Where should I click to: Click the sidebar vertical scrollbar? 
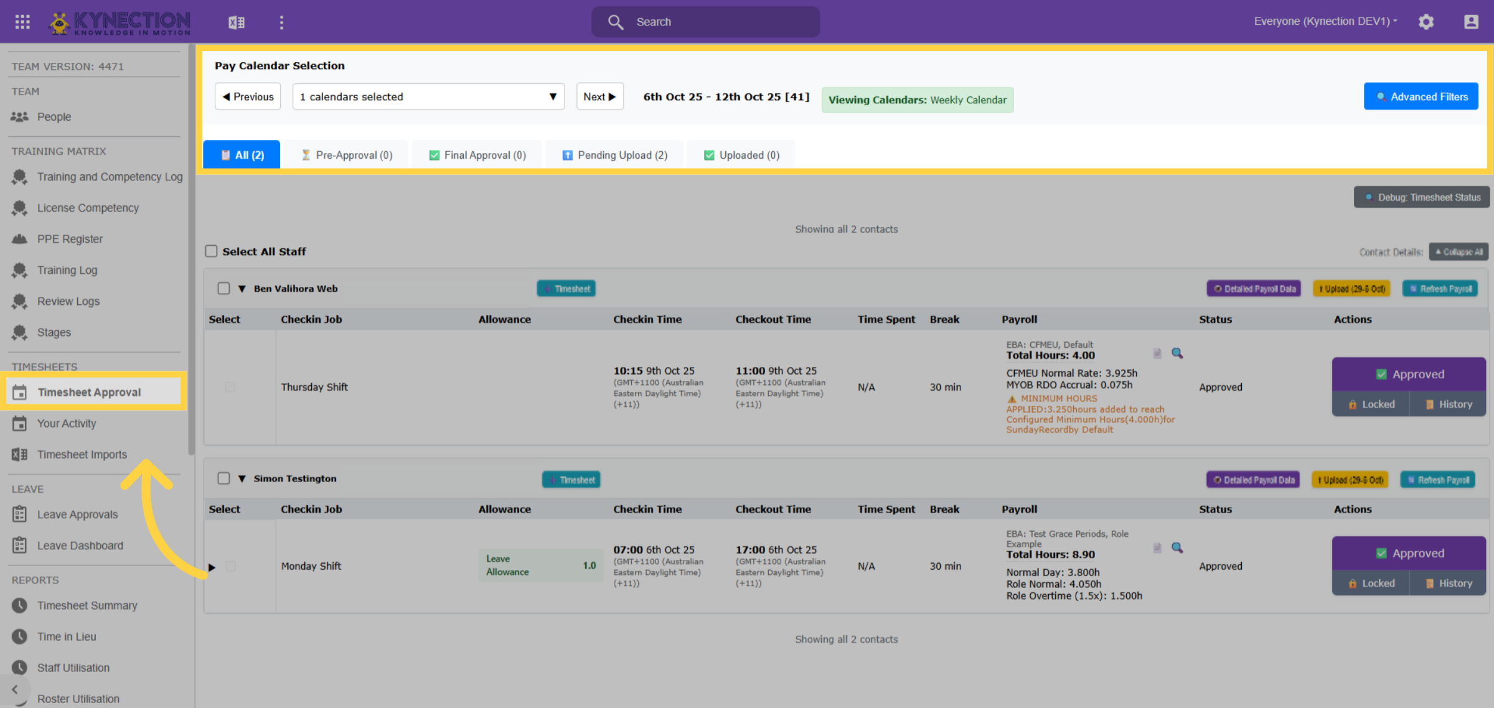point(191,249)
